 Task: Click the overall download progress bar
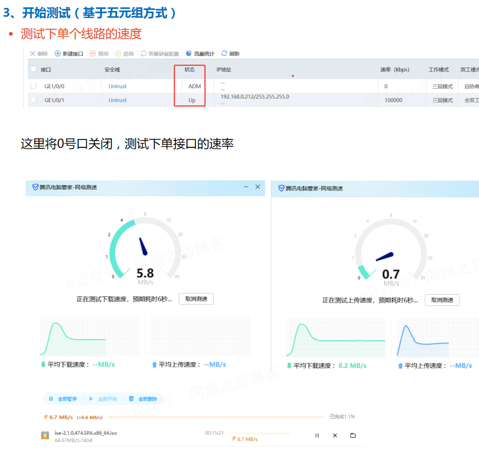(x=215, y=417)
